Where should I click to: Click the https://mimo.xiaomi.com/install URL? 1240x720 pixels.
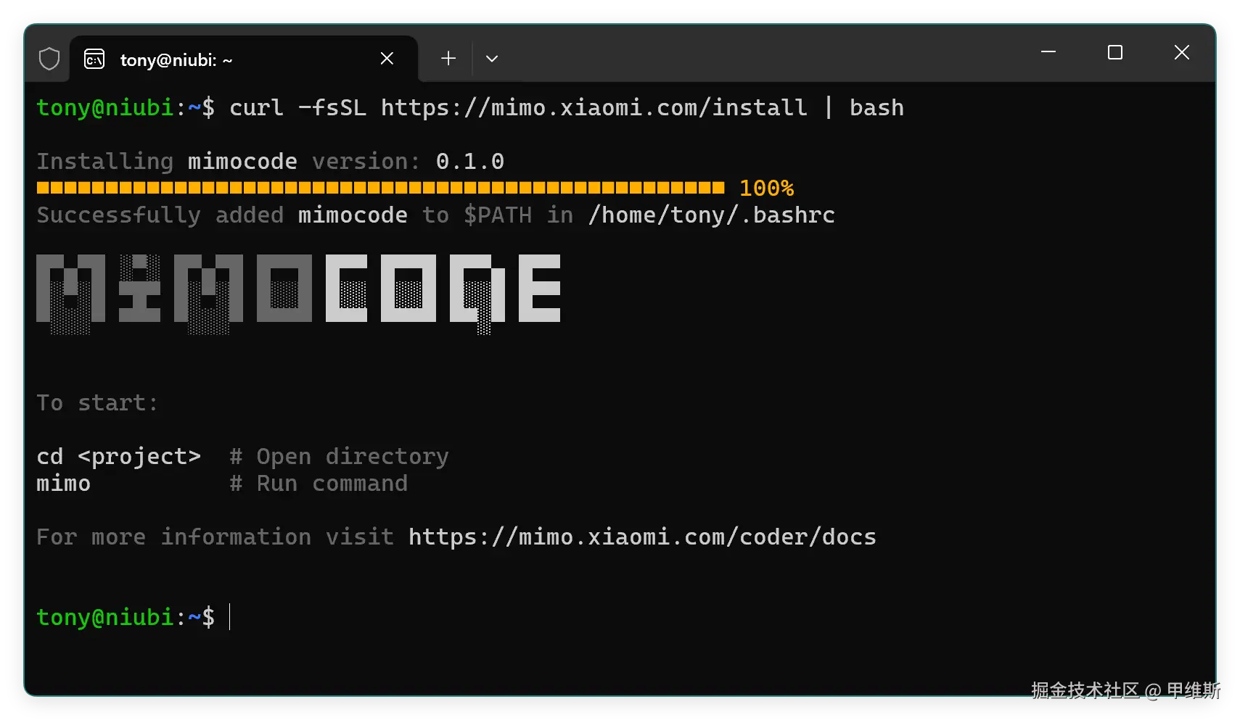click(594, 108)
